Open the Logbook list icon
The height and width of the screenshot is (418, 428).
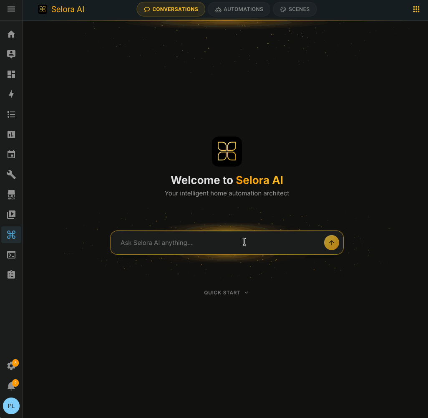pos(11,114)
